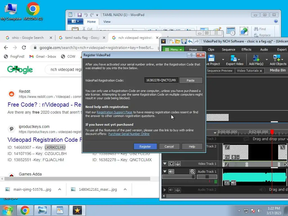Image resolution: width=288 pixels, height=216 pixels.
Task: Collapse Video Track 1 triangle
Action: [165, 164]
